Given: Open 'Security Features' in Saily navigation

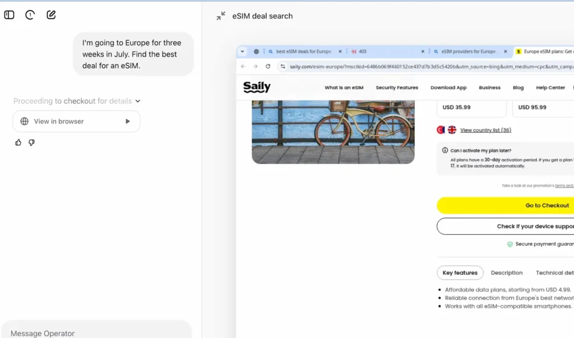Looking at the screenshot, I should (x=397, y=87).
